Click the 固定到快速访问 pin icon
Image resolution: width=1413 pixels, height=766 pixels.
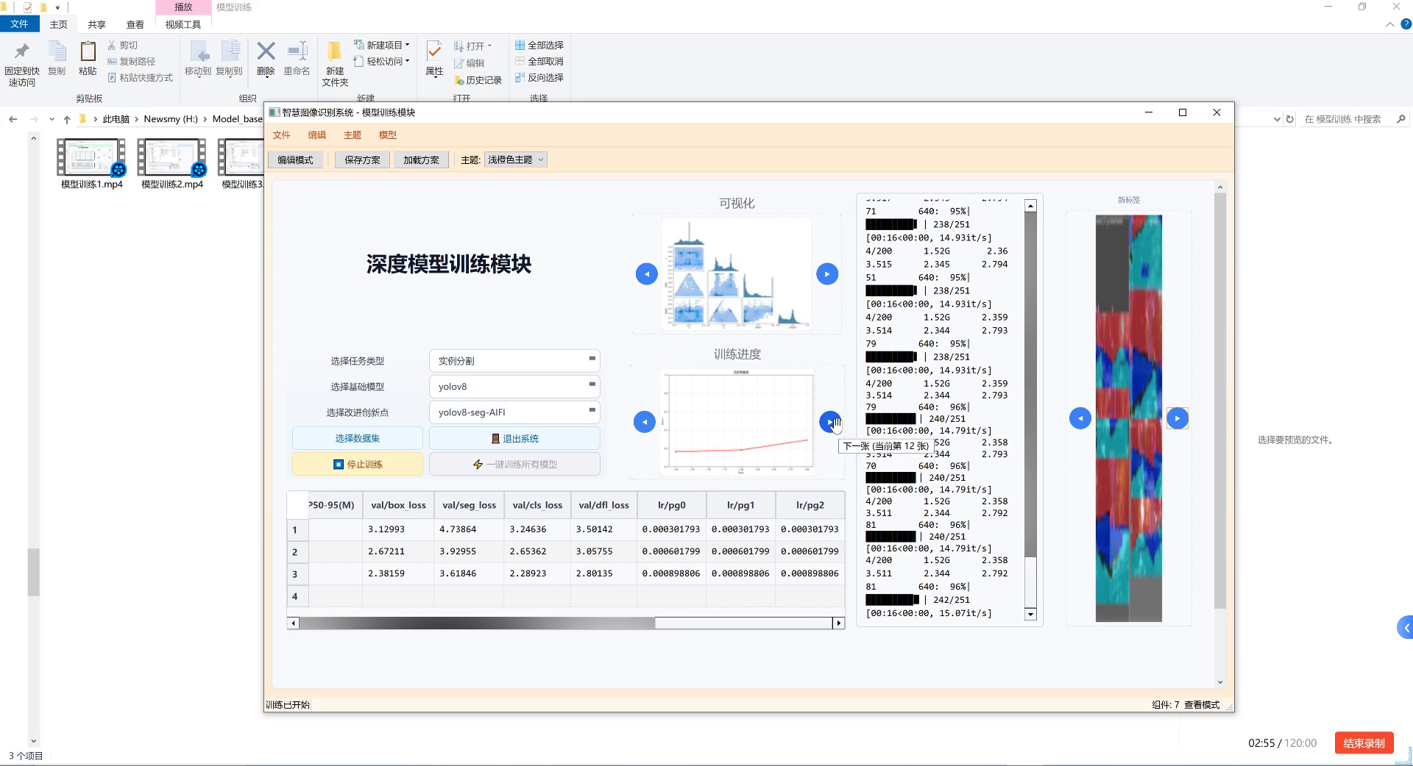22,52
